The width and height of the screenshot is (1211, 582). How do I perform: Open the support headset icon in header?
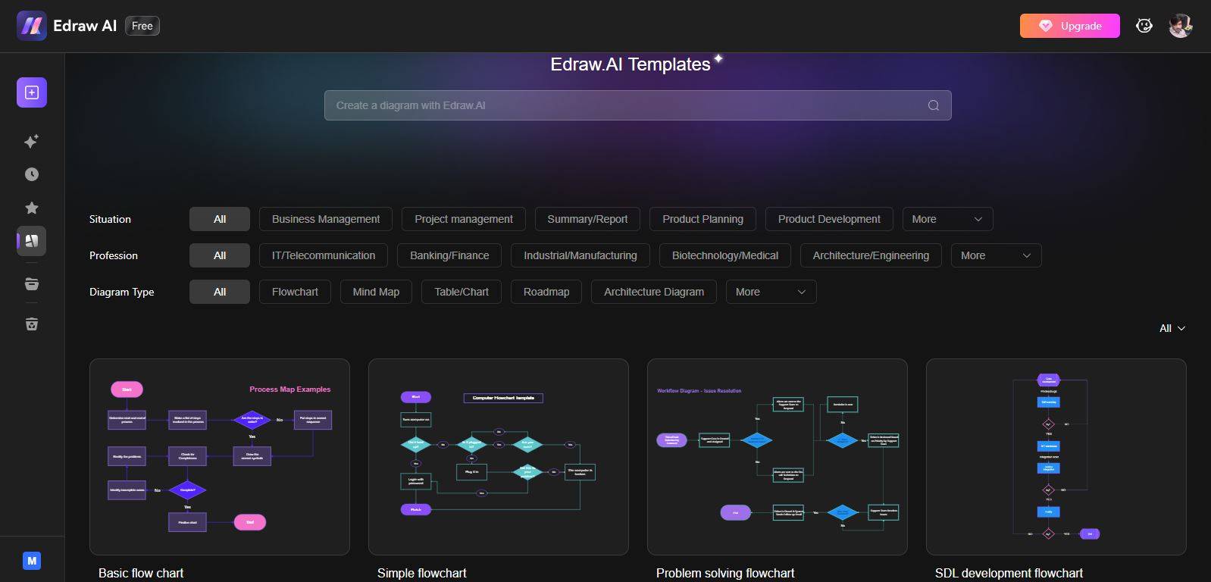click(x=1144, y=26)
